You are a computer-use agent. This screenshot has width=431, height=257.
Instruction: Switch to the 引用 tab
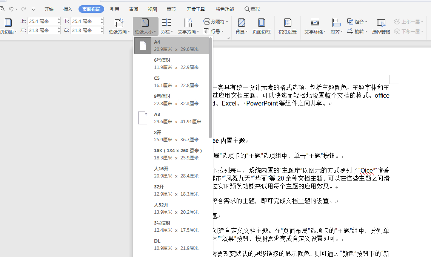coord(115,9)
